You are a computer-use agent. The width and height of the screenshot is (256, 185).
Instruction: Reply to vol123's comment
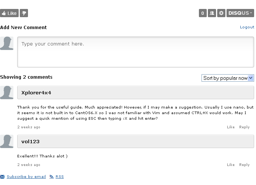click(244, 165)
